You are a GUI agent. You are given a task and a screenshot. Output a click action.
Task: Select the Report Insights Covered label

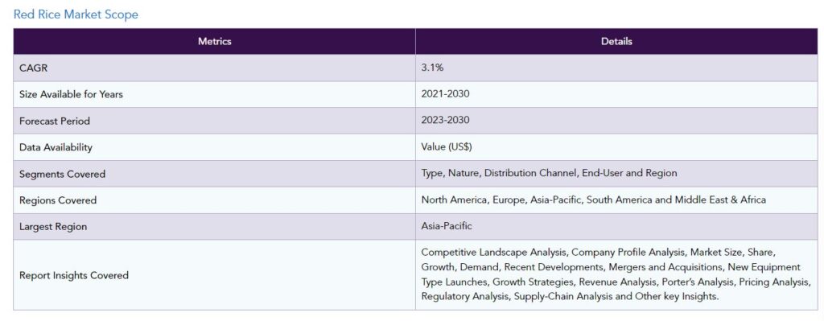coord(73,275)
